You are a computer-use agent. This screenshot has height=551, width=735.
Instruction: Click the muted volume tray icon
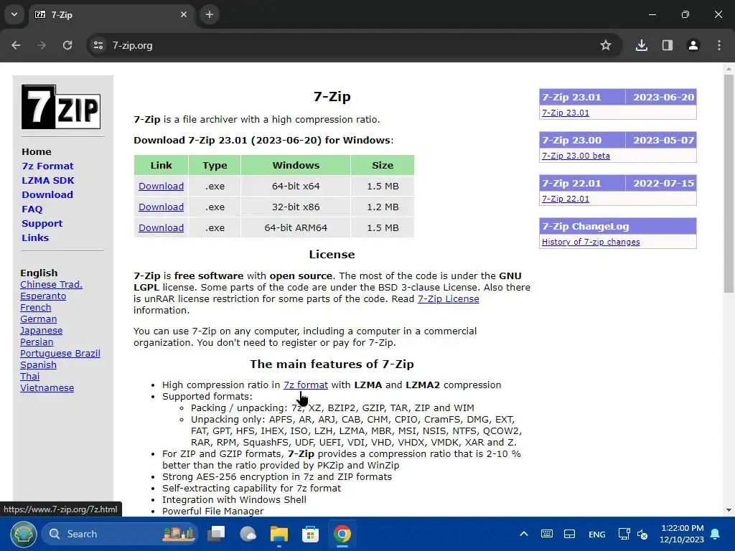point(642,534)
